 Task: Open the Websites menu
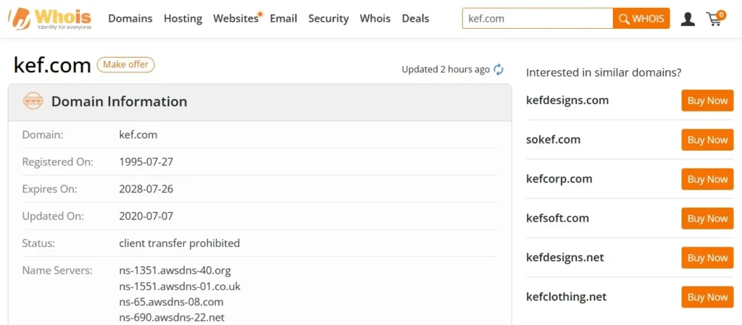pyautogui.click(x=235, y=18)
